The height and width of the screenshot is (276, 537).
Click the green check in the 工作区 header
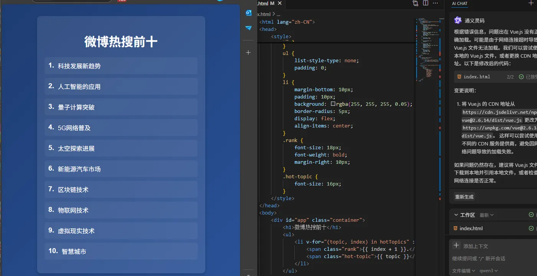click(x=531, y=215)
